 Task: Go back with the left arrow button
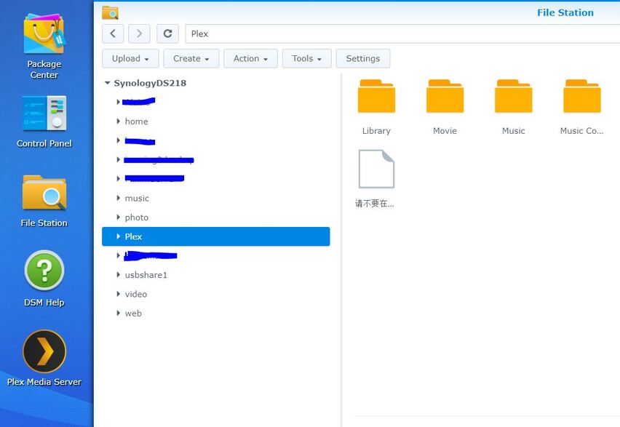[x=113, y=33]
